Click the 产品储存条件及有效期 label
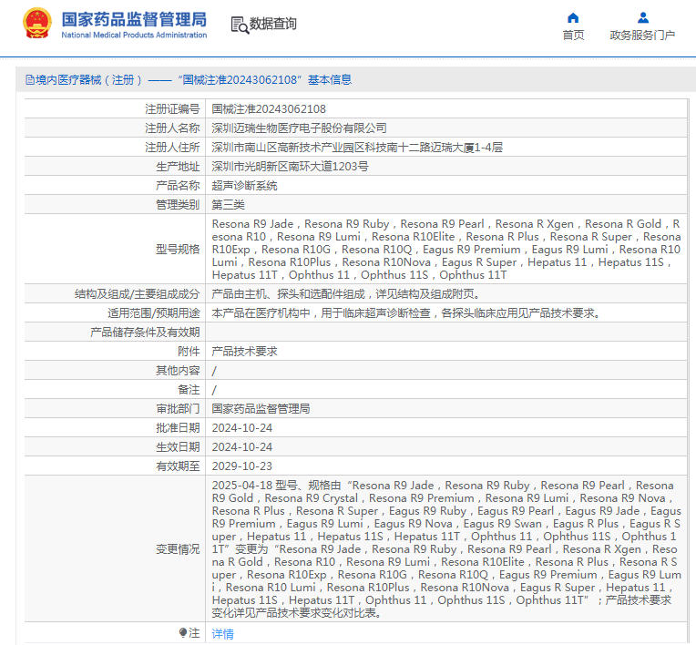696x645 pixels. pos(145,332)
